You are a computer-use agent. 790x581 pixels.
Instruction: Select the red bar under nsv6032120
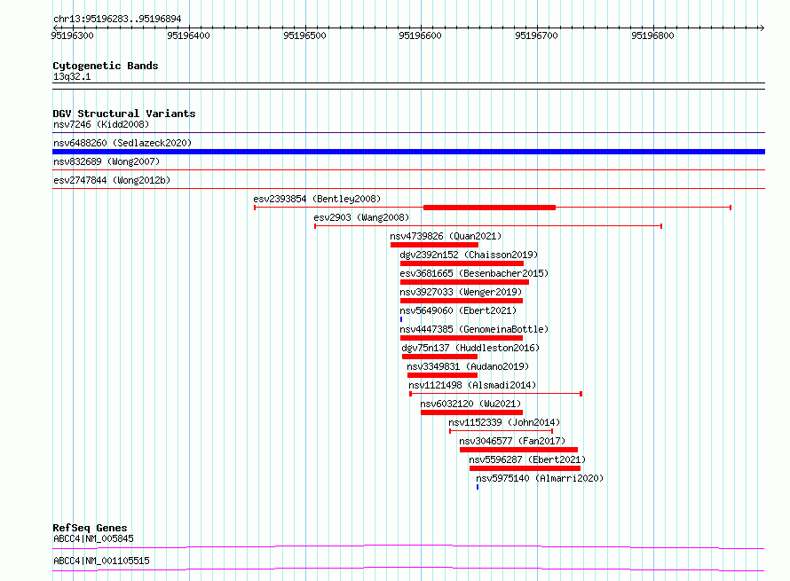[471, 412]
